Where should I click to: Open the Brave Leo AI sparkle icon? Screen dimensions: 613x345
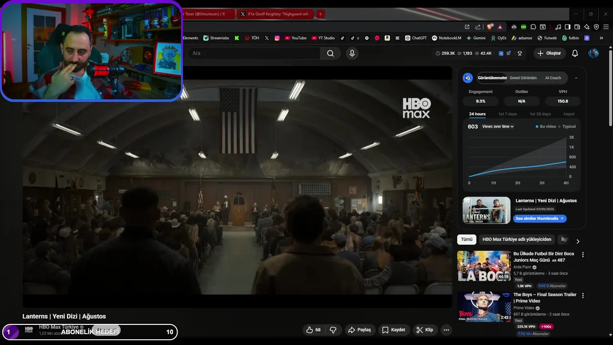pos(587,27)
